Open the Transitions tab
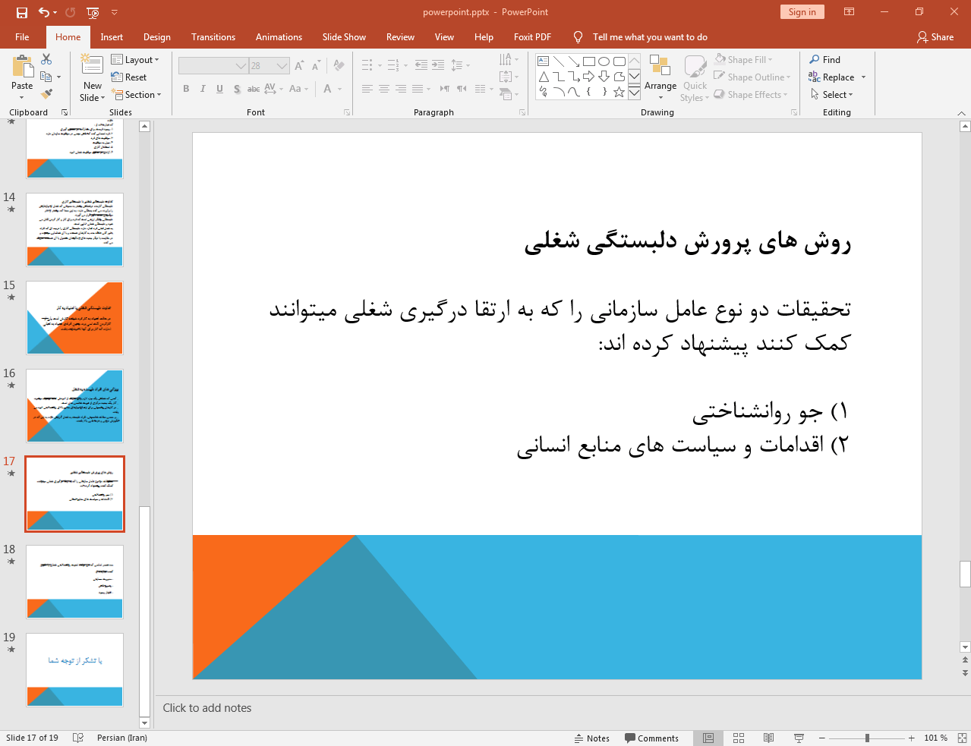This screenshot has width=971, height=746. pyautogui.click(x=213, y=37)
